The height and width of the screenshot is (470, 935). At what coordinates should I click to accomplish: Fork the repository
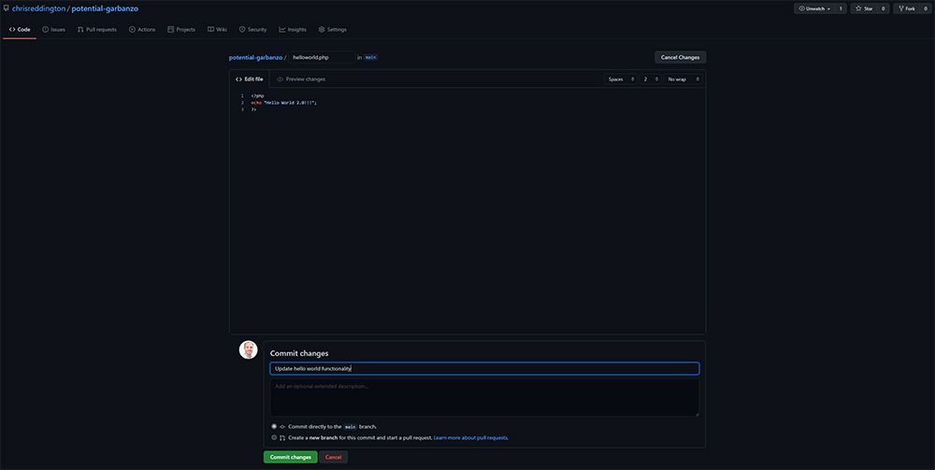(x=906, y=8)
